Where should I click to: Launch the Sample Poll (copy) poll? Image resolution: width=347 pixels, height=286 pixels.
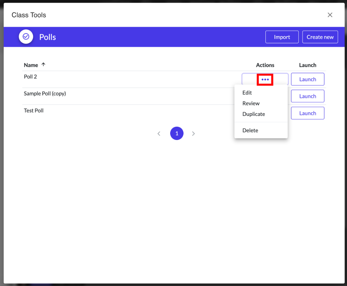pyautogui.click(x=308, y=96)
